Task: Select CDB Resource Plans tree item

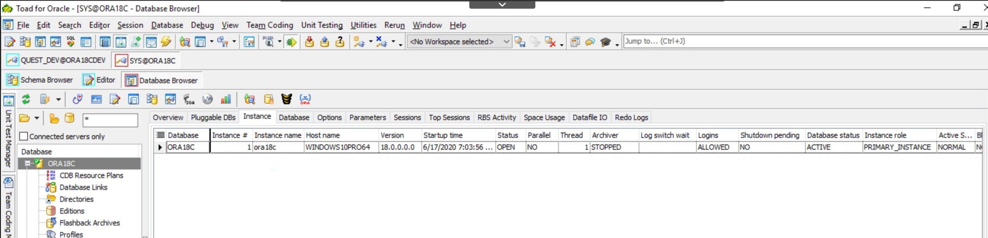Action: 91,175
